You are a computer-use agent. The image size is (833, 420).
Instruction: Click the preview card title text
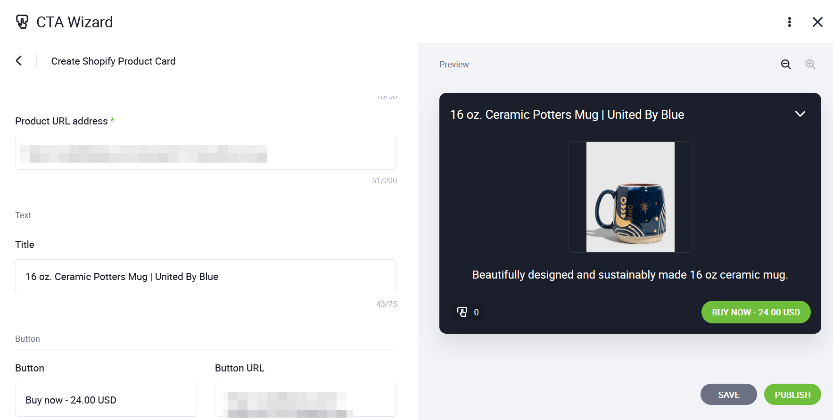click(x=567, y=115)
